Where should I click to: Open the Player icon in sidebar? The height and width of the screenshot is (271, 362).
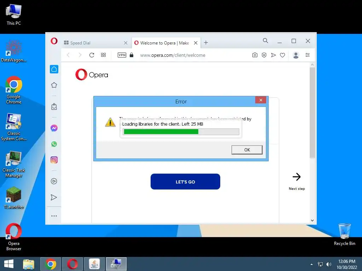click(54, 181)
